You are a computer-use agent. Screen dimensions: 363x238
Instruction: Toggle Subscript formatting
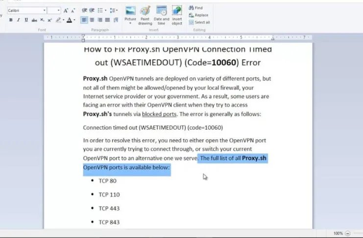42,20
